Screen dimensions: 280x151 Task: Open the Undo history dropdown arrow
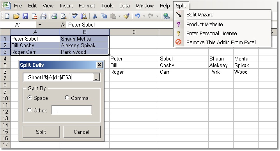click(144, 16)
